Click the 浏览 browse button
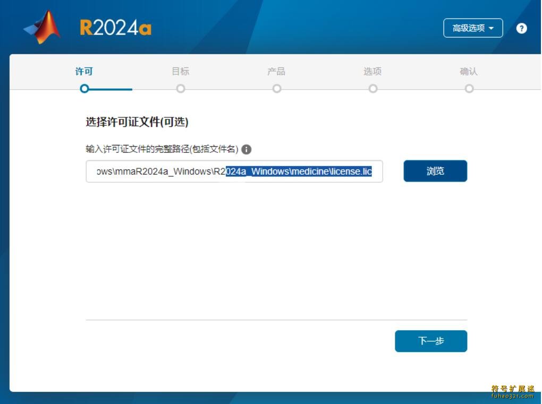Image resolution: width=542 pixels, height=404 pixels. point(435,171)
